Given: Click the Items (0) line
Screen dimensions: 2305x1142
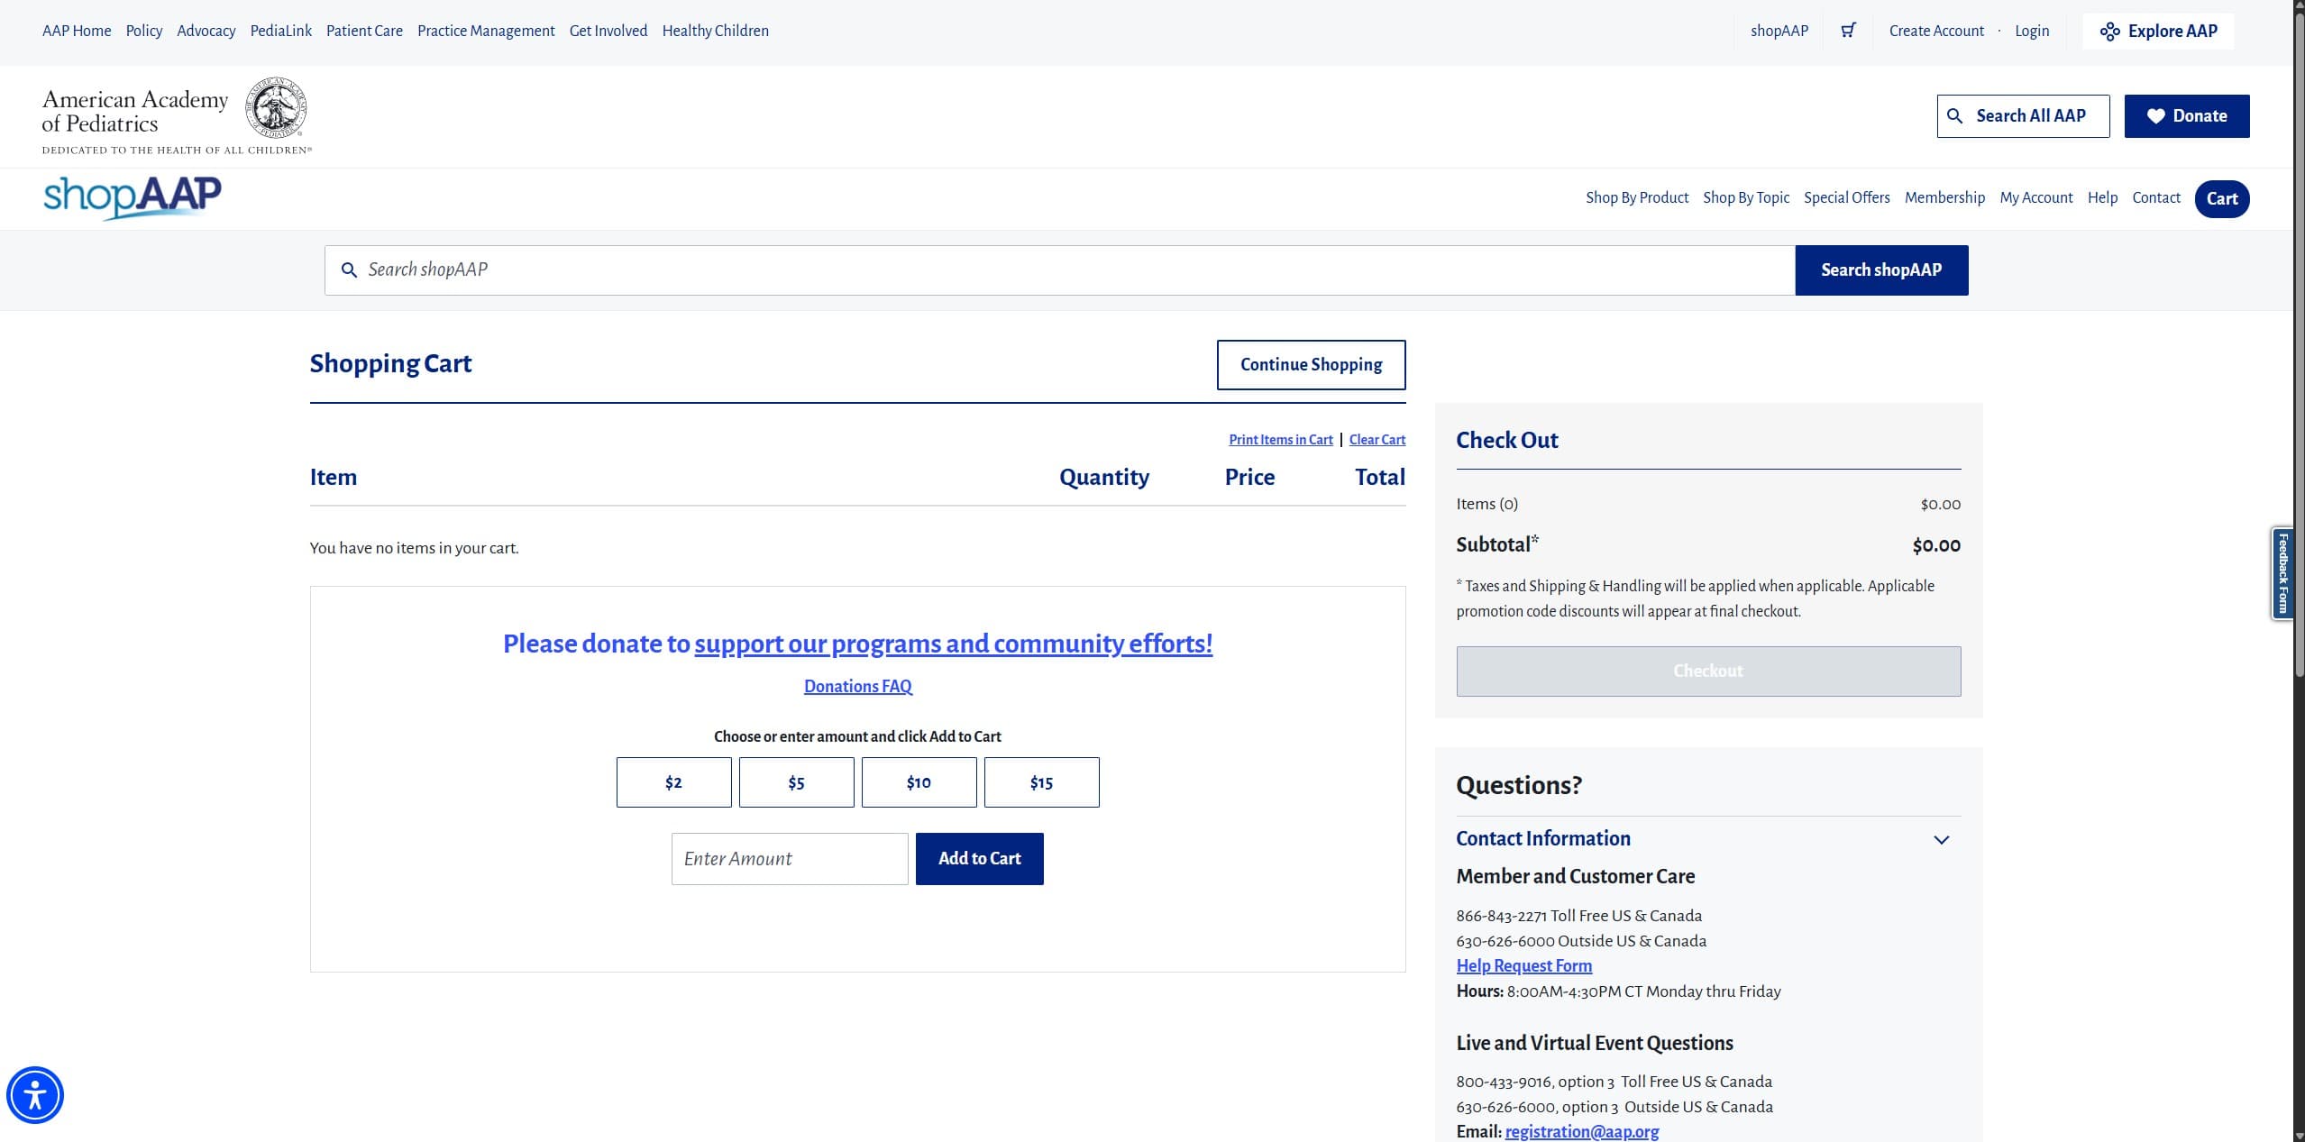Looking at the screenshot, I should tap(1708, 504).
